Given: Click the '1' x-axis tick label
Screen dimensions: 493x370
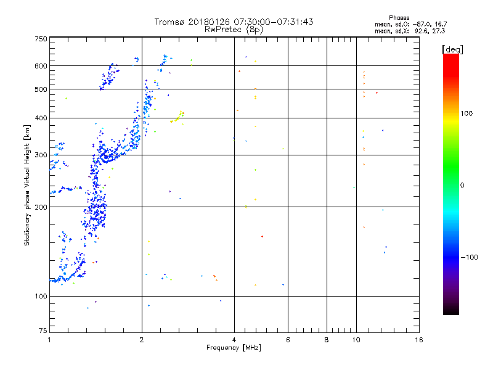Looking at the screenshot, I should (x=49, y=340).
